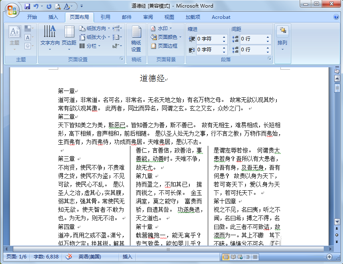Click the 页面边框 page border button

164,46
